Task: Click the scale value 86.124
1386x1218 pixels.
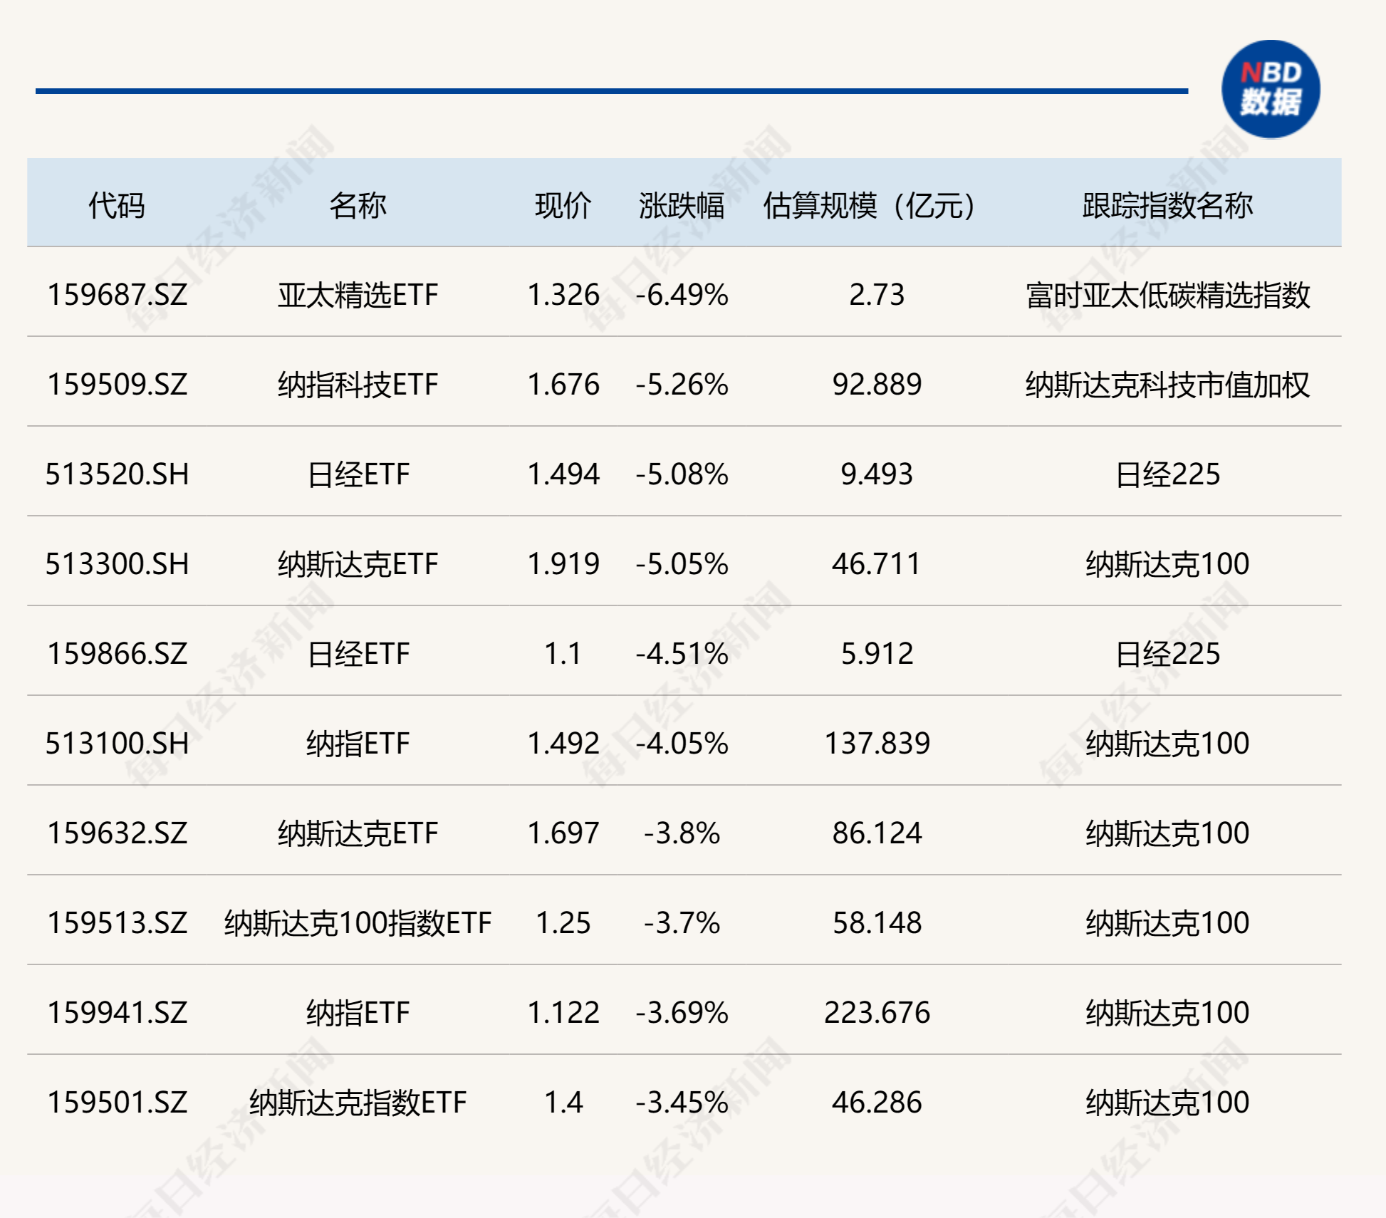Action: coord(877,833)
